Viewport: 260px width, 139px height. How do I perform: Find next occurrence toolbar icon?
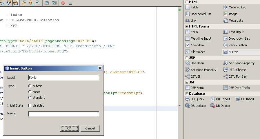[x=8, y=3]
